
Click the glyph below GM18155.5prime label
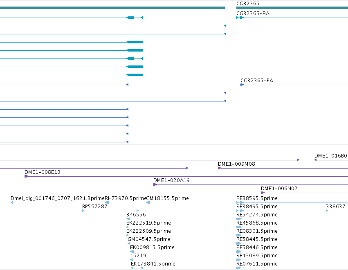pos(148,202)
